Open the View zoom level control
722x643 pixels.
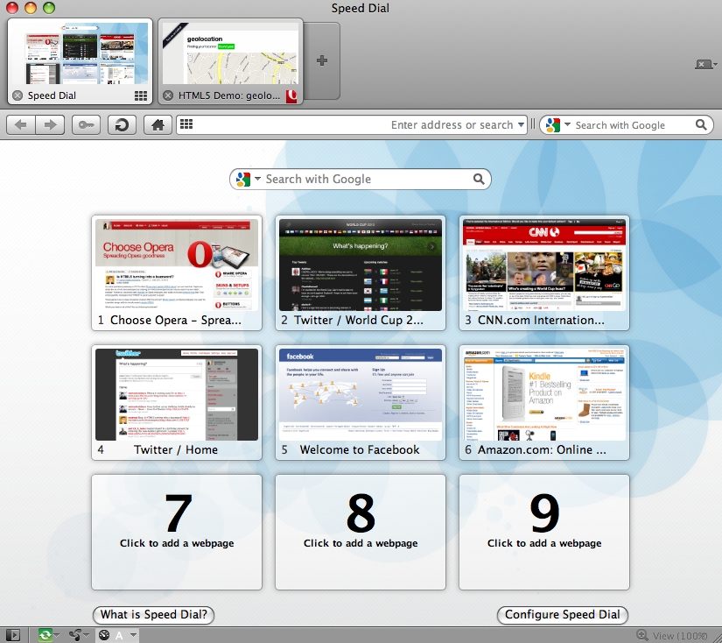(x=674, y=635)
